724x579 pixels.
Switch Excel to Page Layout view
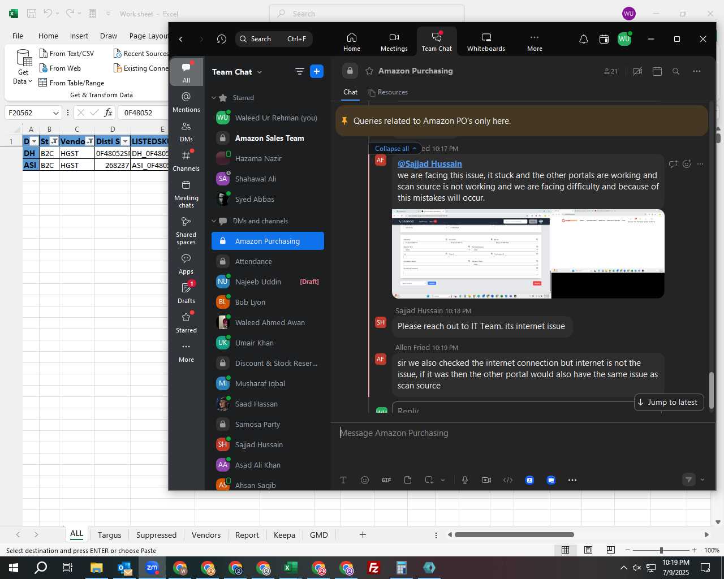click(588, 550)
